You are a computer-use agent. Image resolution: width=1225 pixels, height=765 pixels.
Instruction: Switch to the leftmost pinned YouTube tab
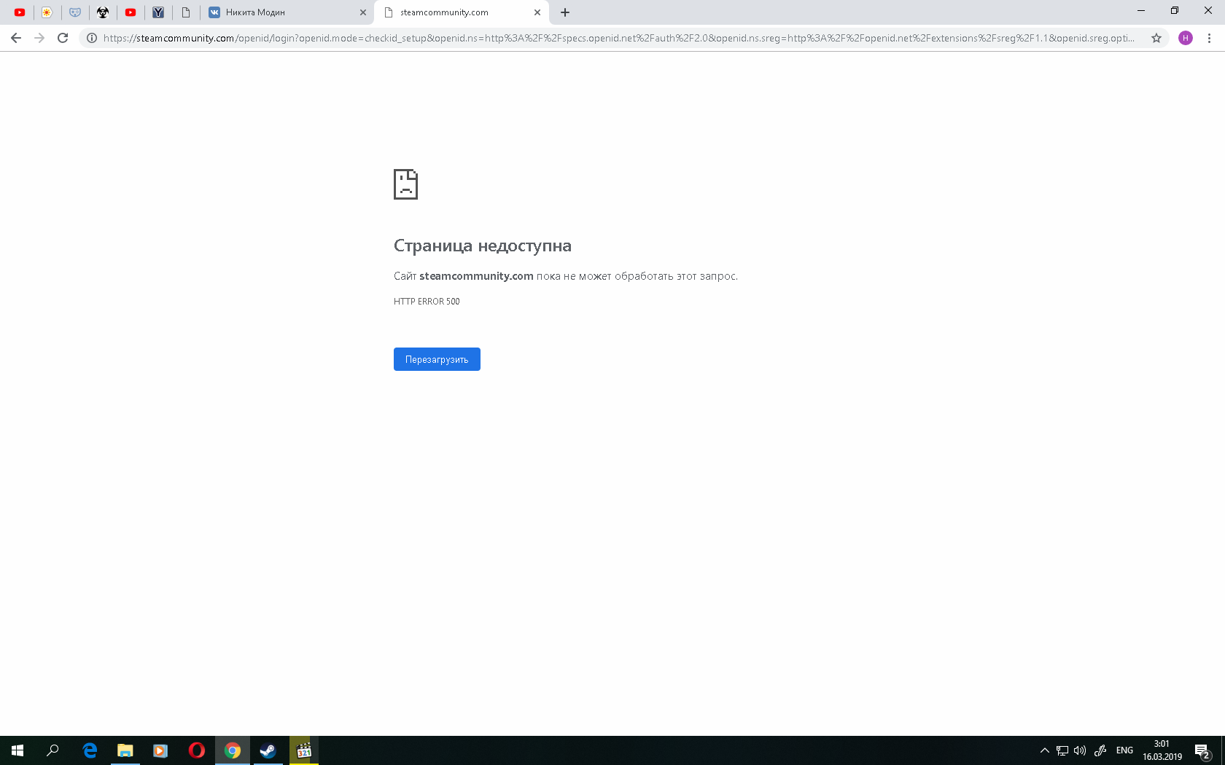(20, 12)
